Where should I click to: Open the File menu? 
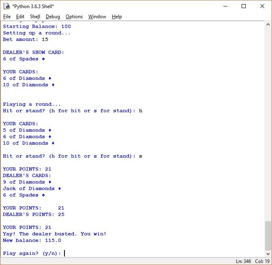click(x=7, y=17)
